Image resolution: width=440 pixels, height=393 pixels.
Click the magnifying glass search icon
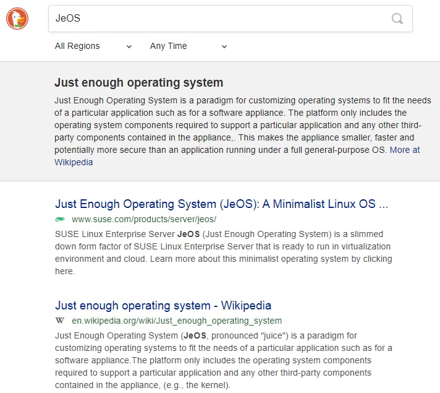coord(397,19)
